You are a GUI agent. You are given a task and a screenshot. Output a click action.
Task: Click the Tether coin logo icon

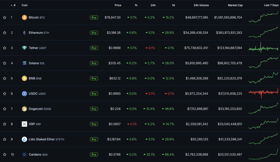click(x=24, y=48)
